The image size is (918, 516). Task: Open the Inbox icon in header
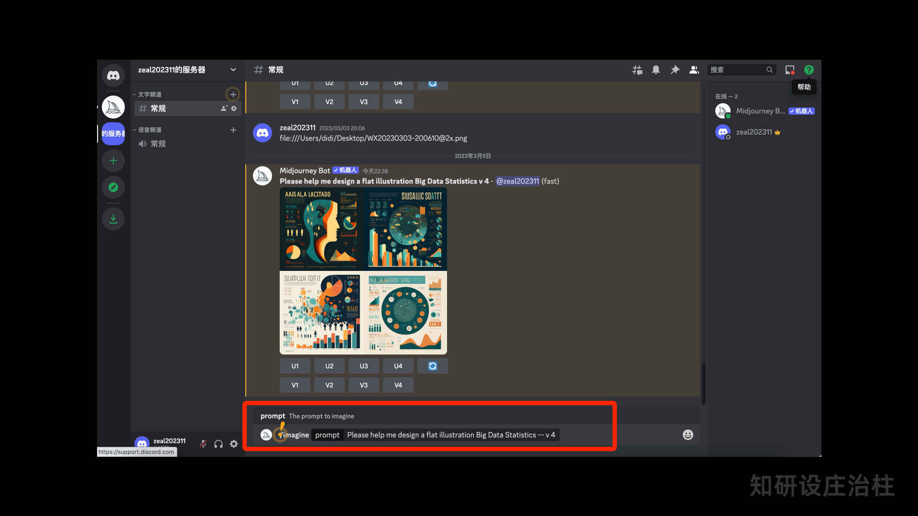point(790,70)
